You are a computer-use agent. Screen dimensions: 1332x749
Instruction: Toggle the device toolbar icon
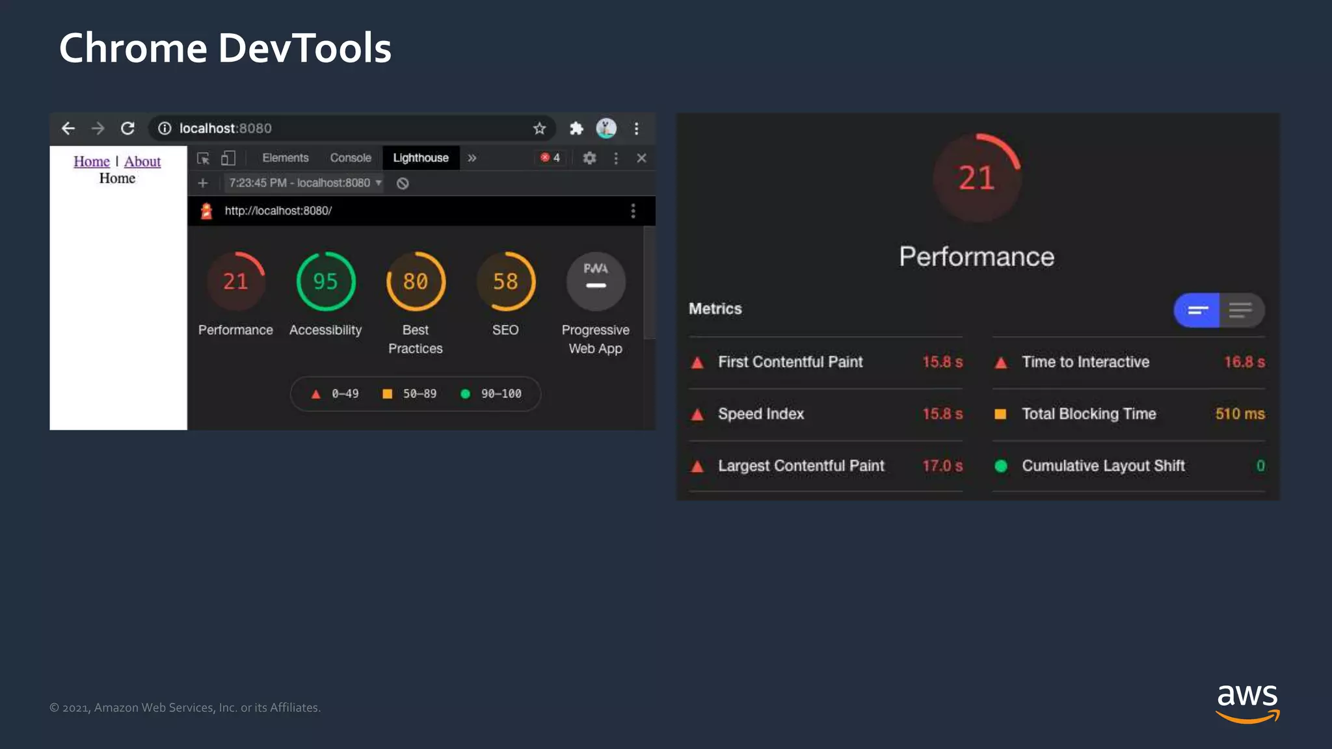[228, 158]
